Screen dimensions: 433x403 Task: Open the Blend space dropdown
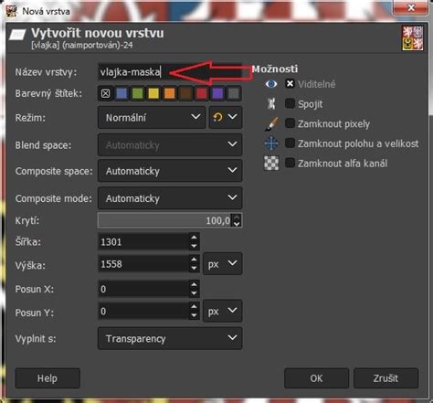170,144
